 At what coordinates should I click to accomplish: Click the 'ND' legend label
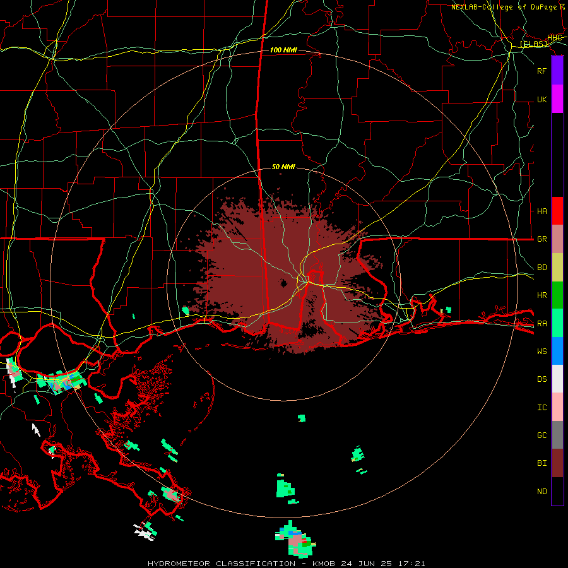point(542,492)
